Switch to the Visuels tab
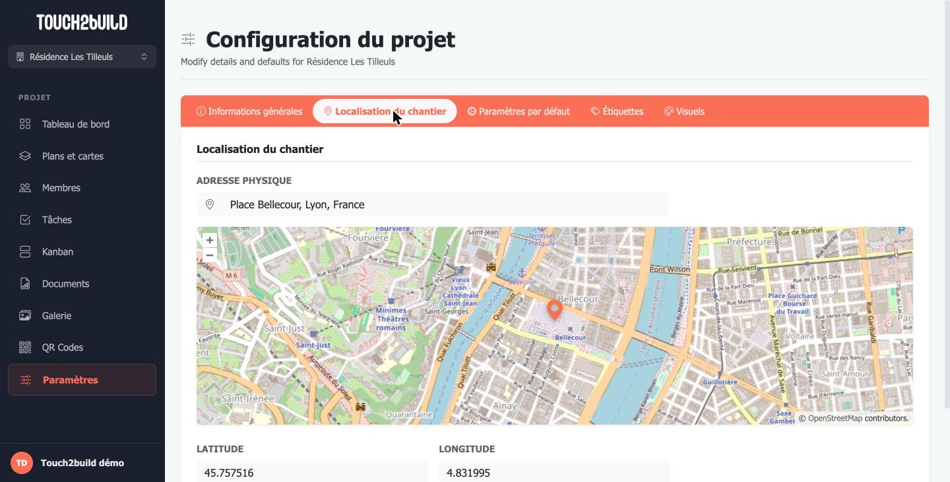This screenshot has height=482, width=950. pos(684,111)
